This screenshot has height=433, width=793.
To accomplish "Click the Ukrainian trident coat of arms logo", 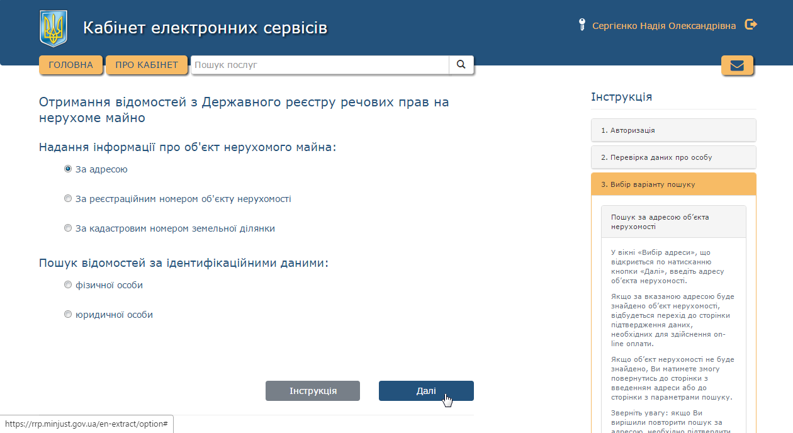I will pos(53,26).
